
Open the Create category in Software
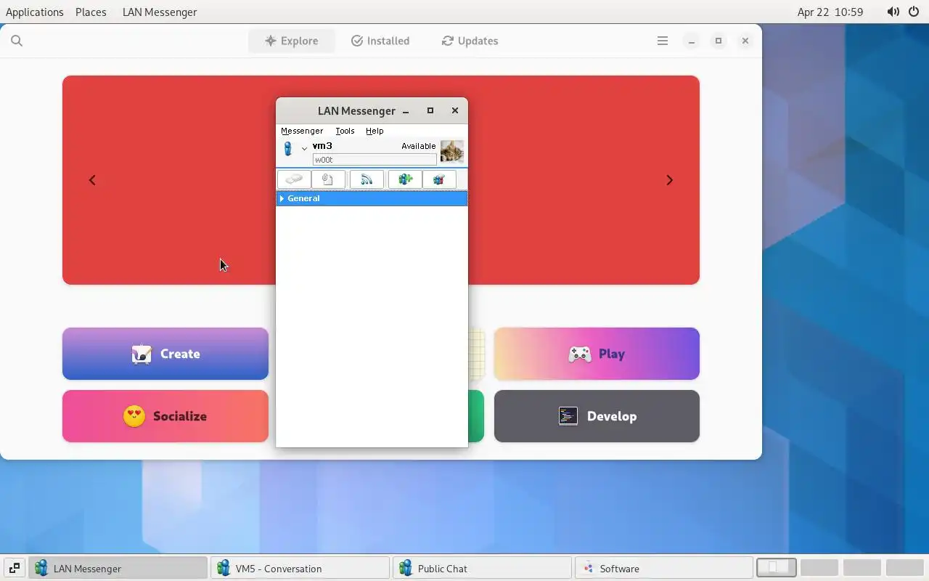click(x=165, y=354)
